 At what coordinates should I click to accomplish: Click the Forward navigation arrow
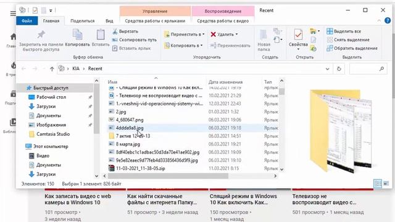pyautogui.click(x=35, y=68)
